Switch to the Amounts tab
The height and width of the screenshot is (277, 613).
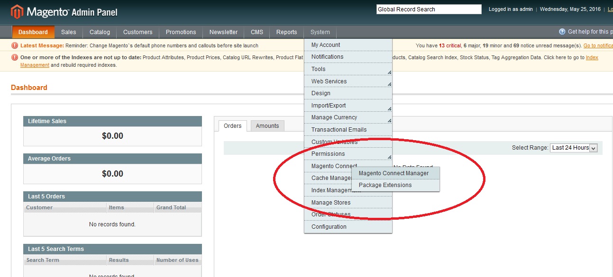tap(267, 126)
